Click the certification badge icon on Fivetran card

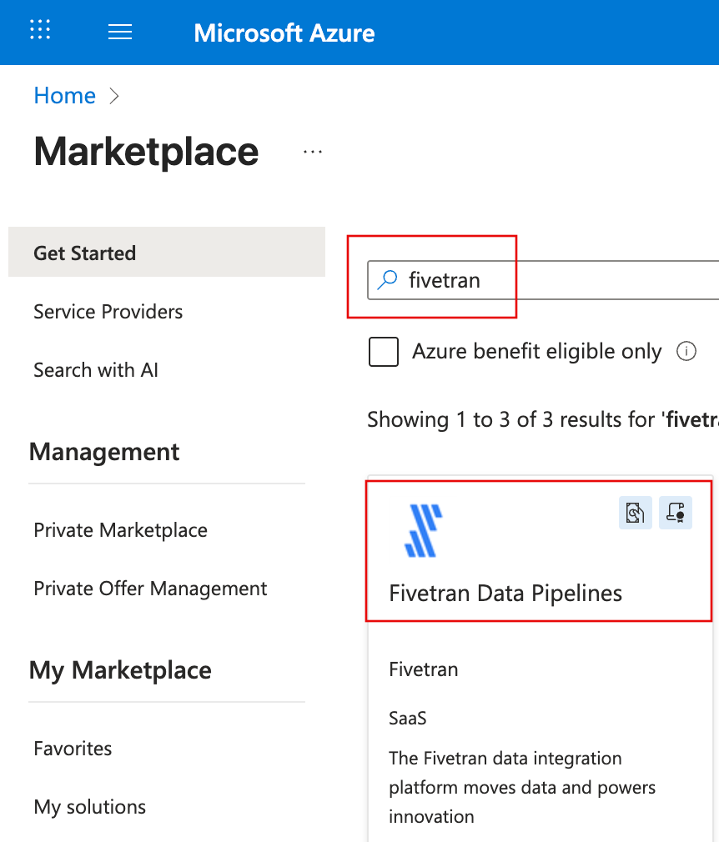[x=676, y=512]
